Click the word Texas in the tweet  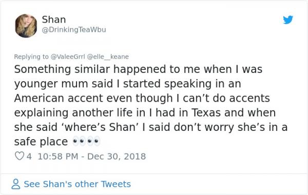point(206,112)
